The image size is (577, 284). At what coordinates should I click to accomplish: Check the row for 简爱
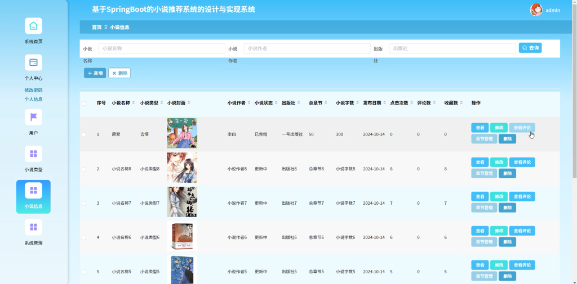pyautogui.click(x=83, y=134)
